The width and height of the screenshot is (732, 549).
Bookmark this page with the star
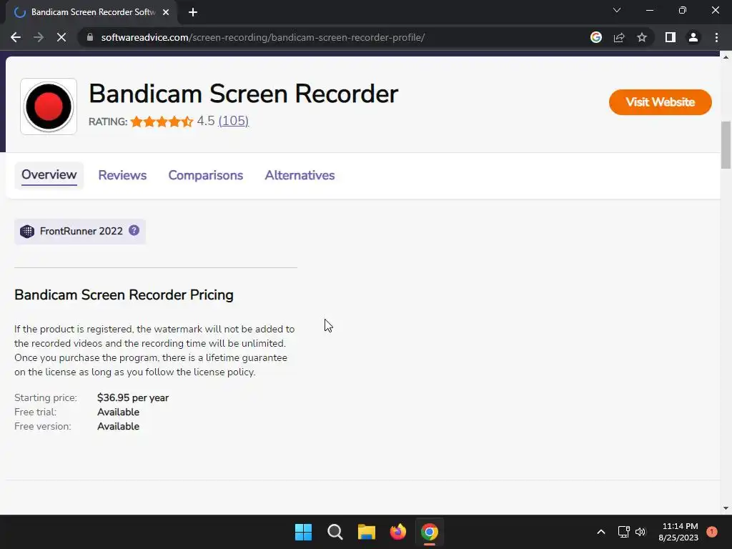pyautogui.click(x=642, y=37)
